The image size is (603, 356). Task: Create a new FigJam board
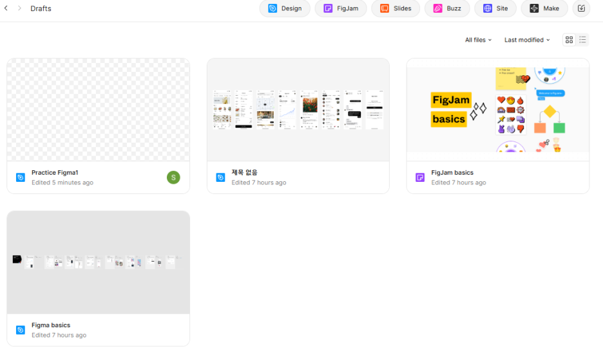tap(341, 8)
